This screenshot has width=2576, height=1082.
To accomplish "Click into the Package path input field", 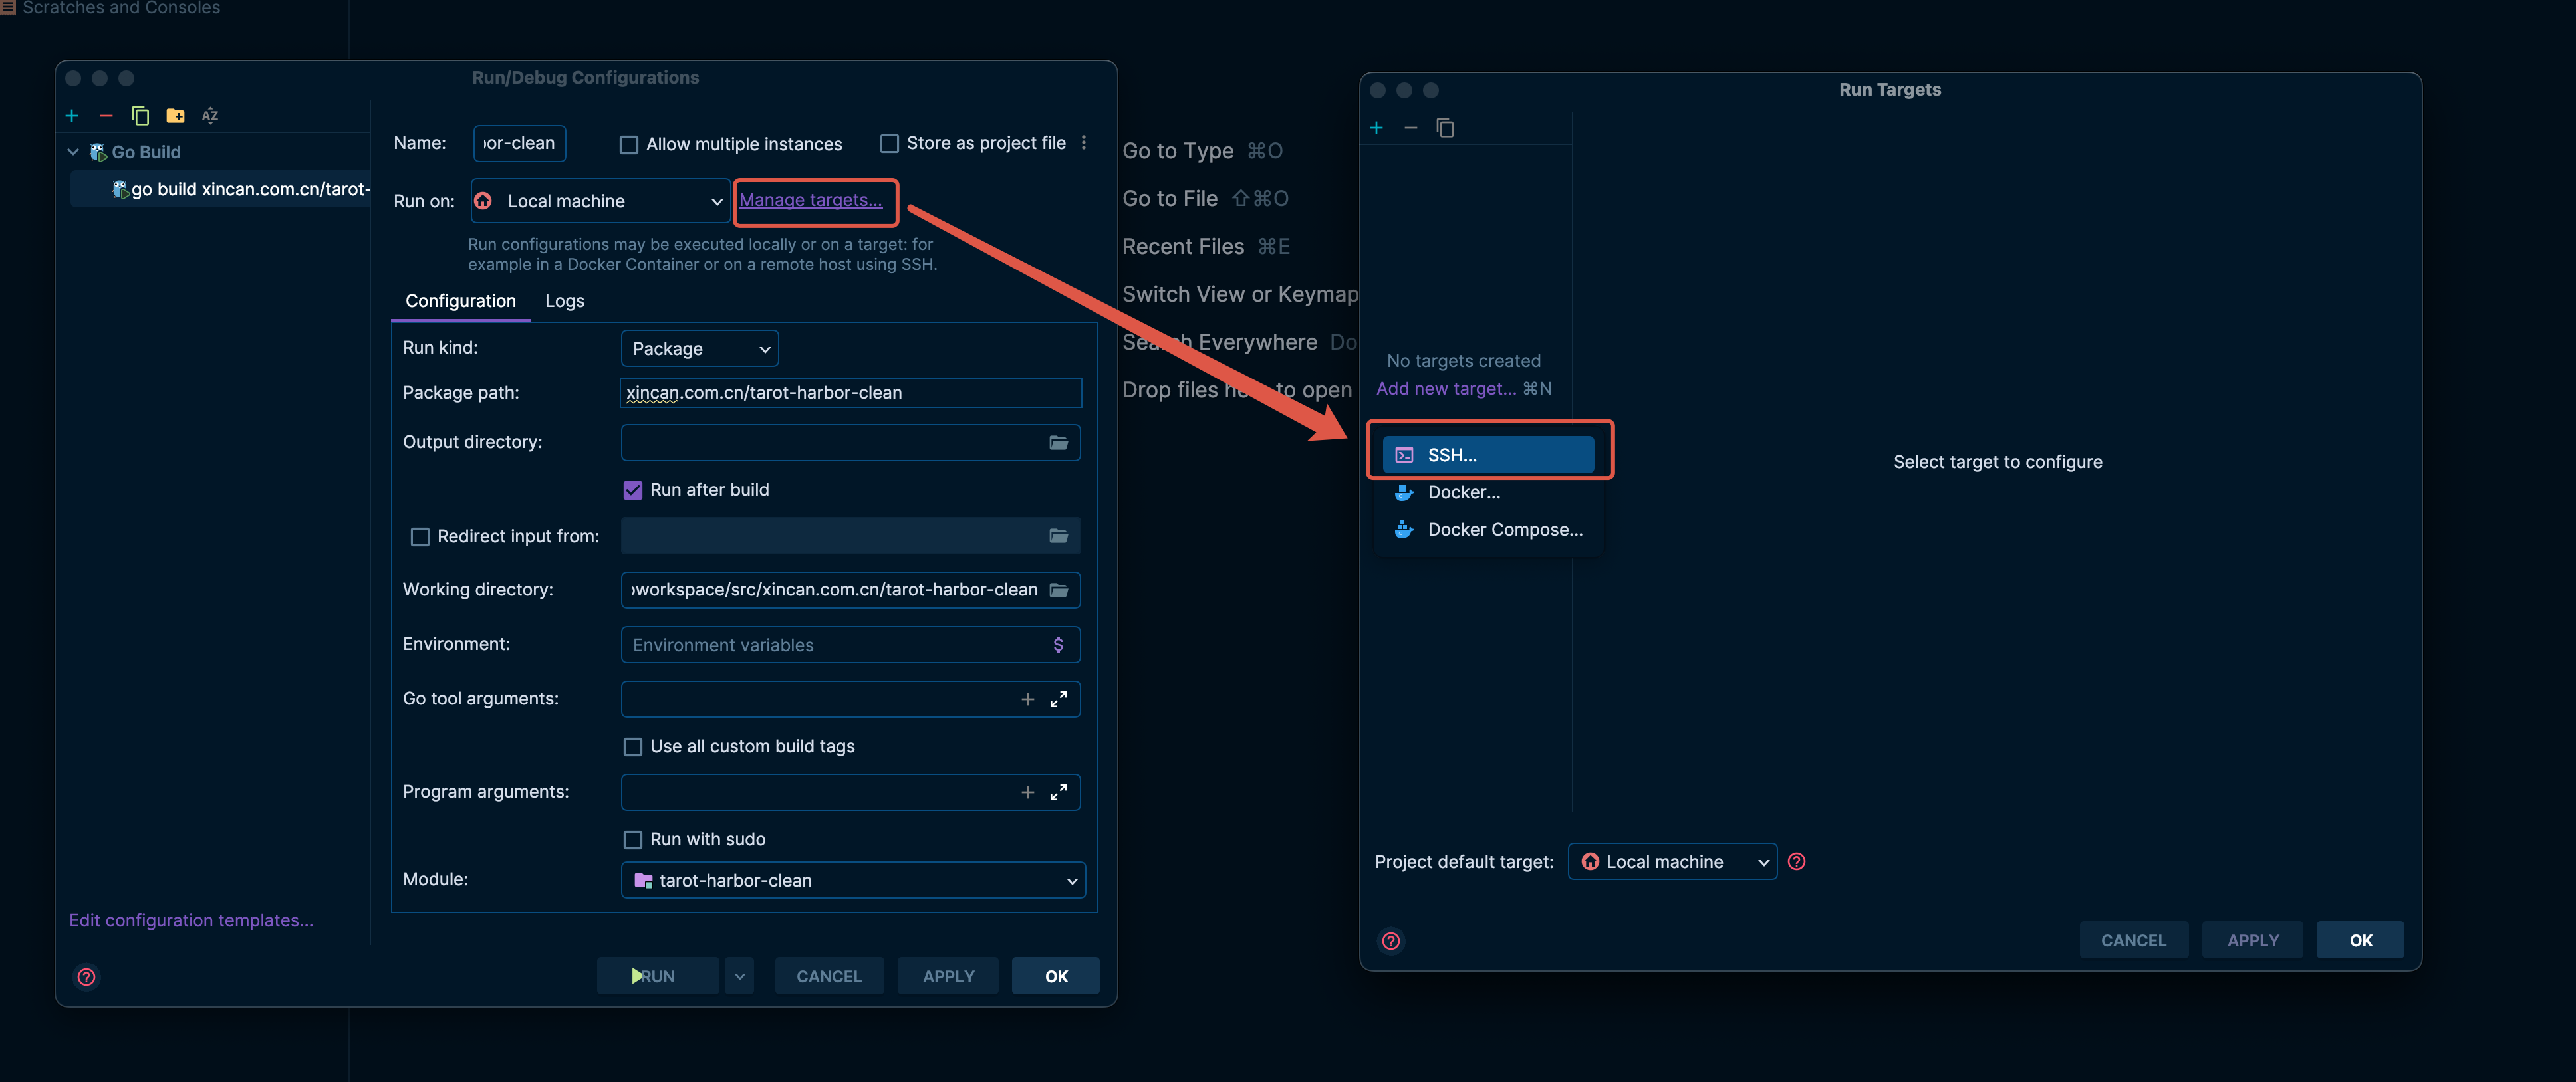I will pyautogui.click(x=850, y=393).
